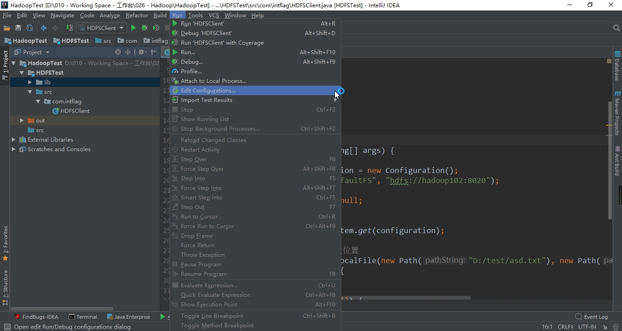
Task: Navigate back with the blue arrow
Action: coord(44,28)
